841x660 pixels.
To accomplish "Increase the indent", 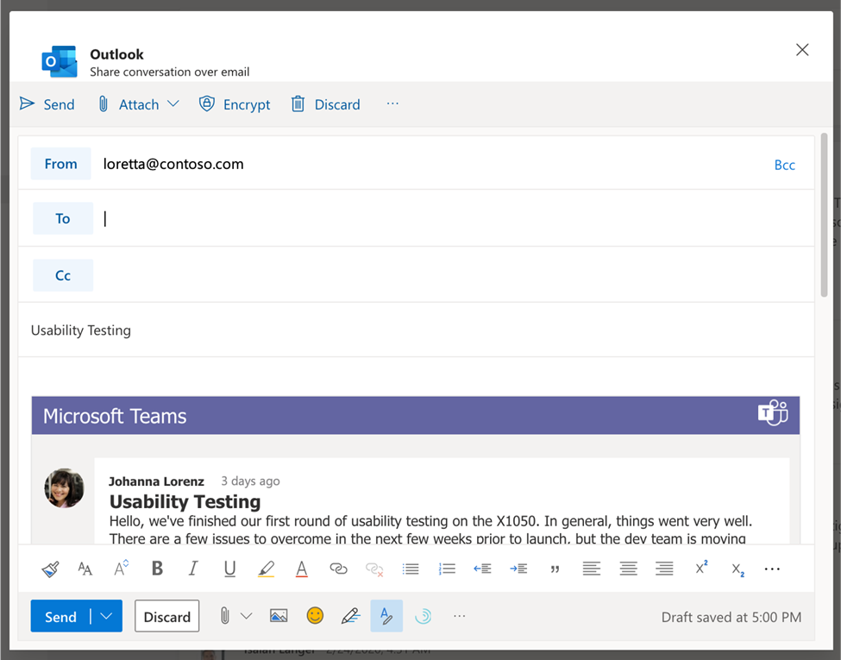I will pyautogui.click(x=518, y=569).
